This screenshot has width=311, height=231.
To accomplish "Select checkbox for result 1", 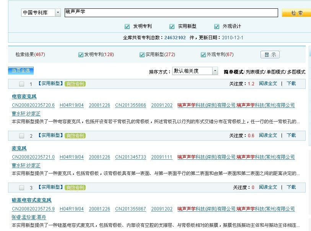I will pos(22,84).
